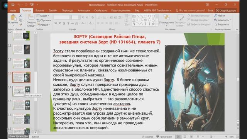This screenshot has width=247, height=139.
Task: Decrease the list indent level
Action: point(111,17)
